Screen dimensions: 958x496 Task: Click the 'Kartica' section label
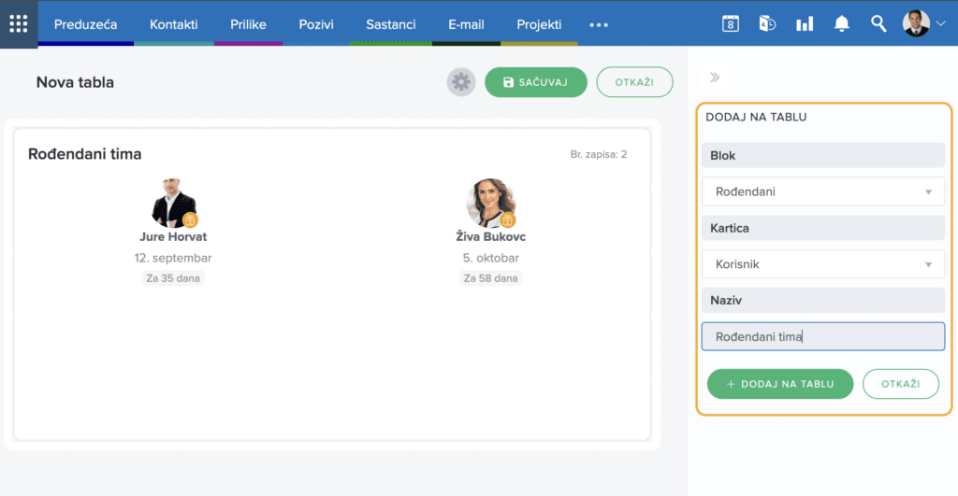730,228
